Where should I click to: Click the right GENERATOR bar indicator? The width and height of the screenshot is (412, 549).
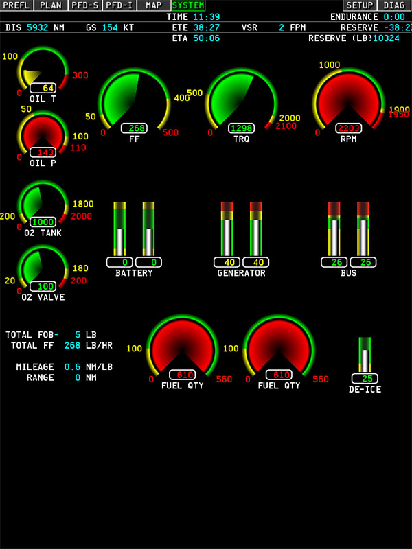point(255,229)
